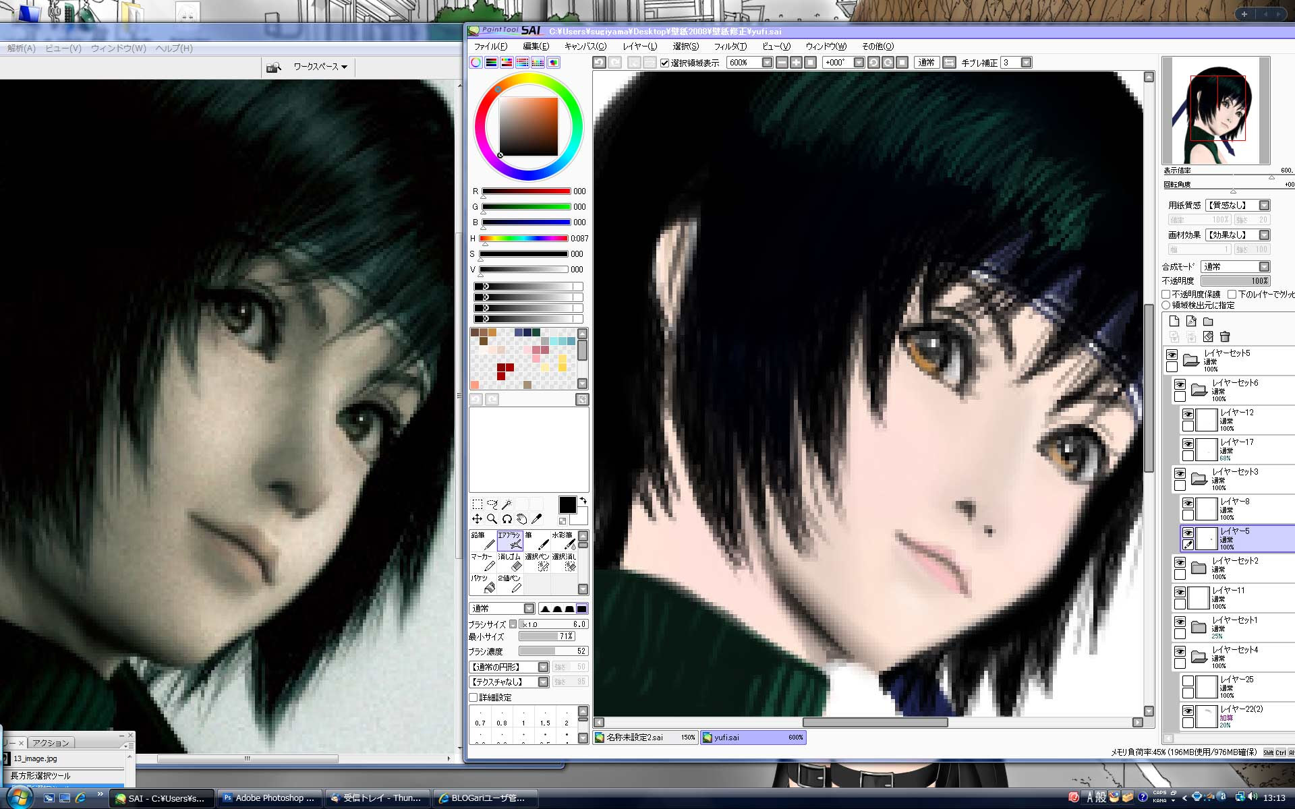The width and height of the screenshot is (1295, 809).
Task: Select the eyedropper color picker tool
Action: (537, 518)
